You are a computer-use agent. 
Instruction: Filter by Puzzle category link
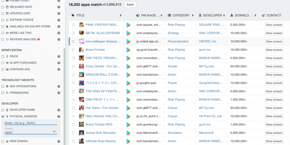172,83
